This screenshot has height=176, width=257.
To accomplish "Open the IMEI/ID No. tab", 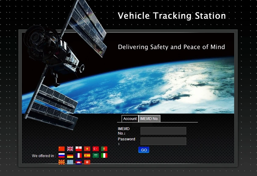I will pos(149,119).
